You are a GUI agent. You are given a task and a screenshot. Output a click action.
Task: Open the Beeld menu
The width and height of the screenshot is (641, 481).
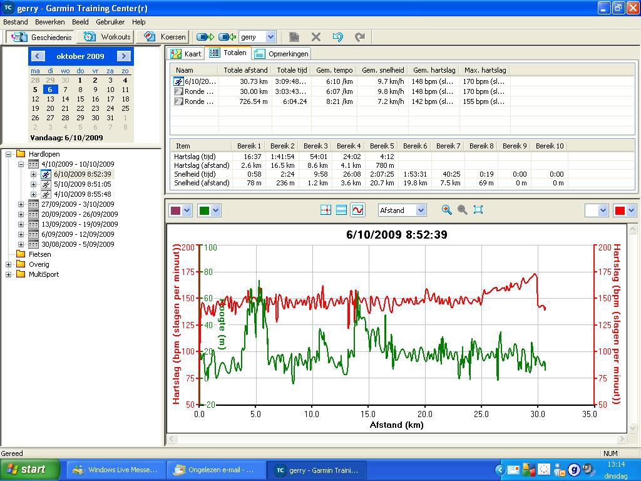(80, 22)
